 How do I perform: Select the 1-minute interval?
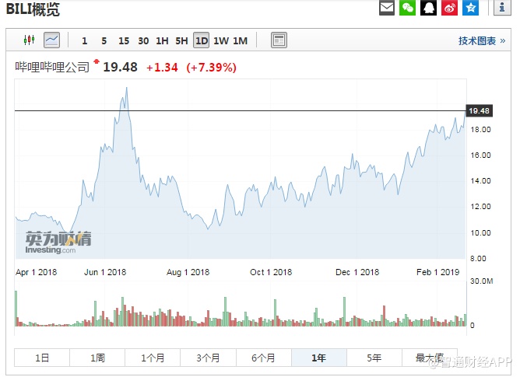[84, 40]
